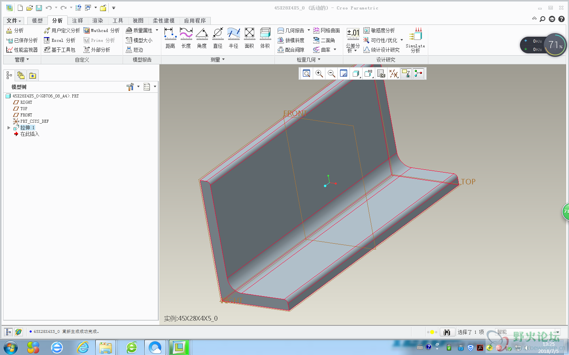The height and width of the screenshot is (355, 569).
Task: Click the Undo arrow icon
Action: click(x=49, y=8)
